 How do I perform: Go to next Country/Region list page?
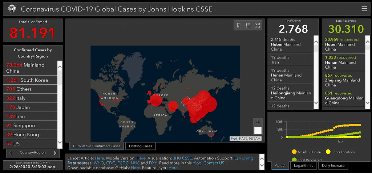click(x=55, y=153)
